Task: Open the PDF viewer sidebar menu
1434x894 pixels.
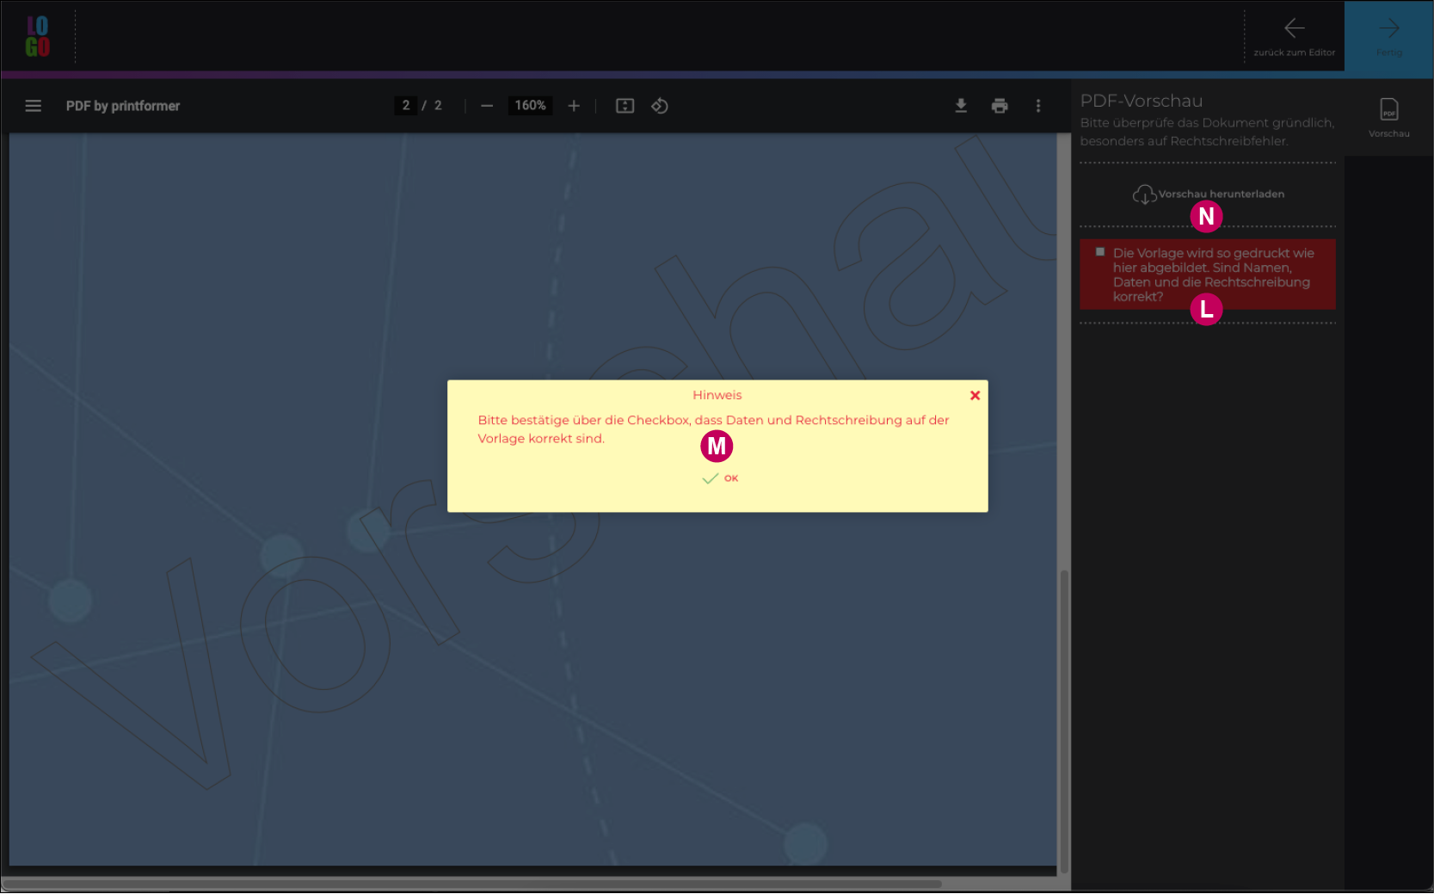Action: (x=34, y=106)
